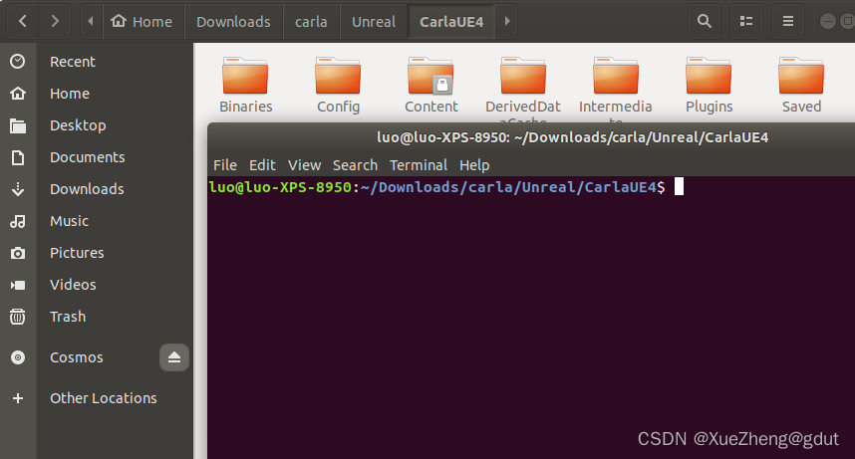Select the Saved folder
The width and height of the screenshot is (855, 459).
[801, 85]
